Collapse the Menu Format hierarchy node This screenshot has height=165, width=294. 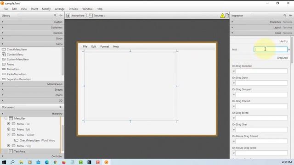(x=9, y=135)
